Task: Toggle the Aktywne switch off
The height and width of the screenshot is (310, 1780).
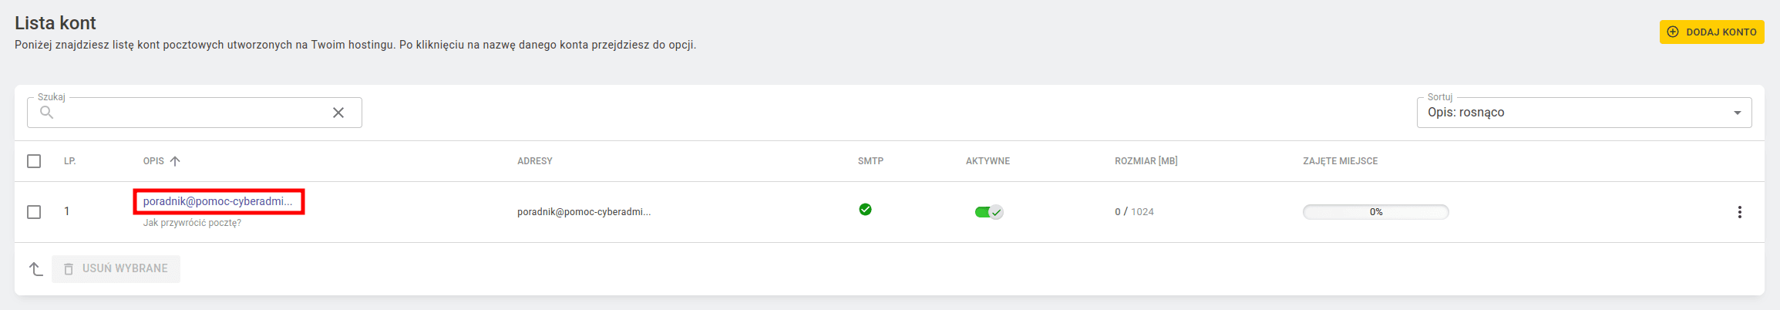Action: (988, 212)
